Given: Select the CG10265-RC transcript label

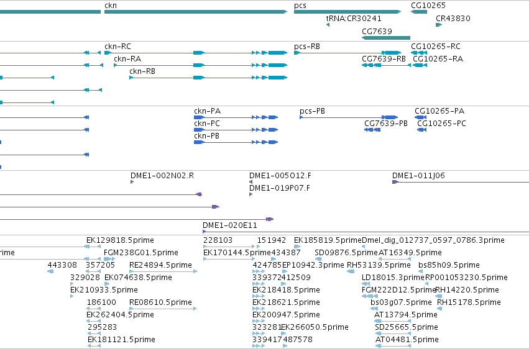Looking at the screenshot, I should [x=436, y=47].
